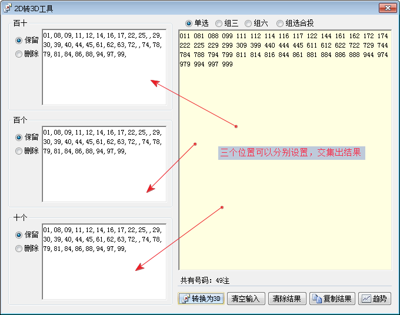Select the 单选 radio option
The image size is (400, 315).
(x=189, y=24)
